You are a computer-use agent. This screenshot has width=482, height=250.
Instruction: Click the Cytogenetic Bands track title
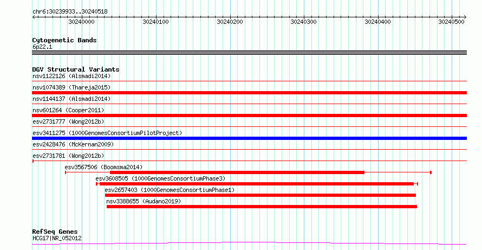point(64,40)
